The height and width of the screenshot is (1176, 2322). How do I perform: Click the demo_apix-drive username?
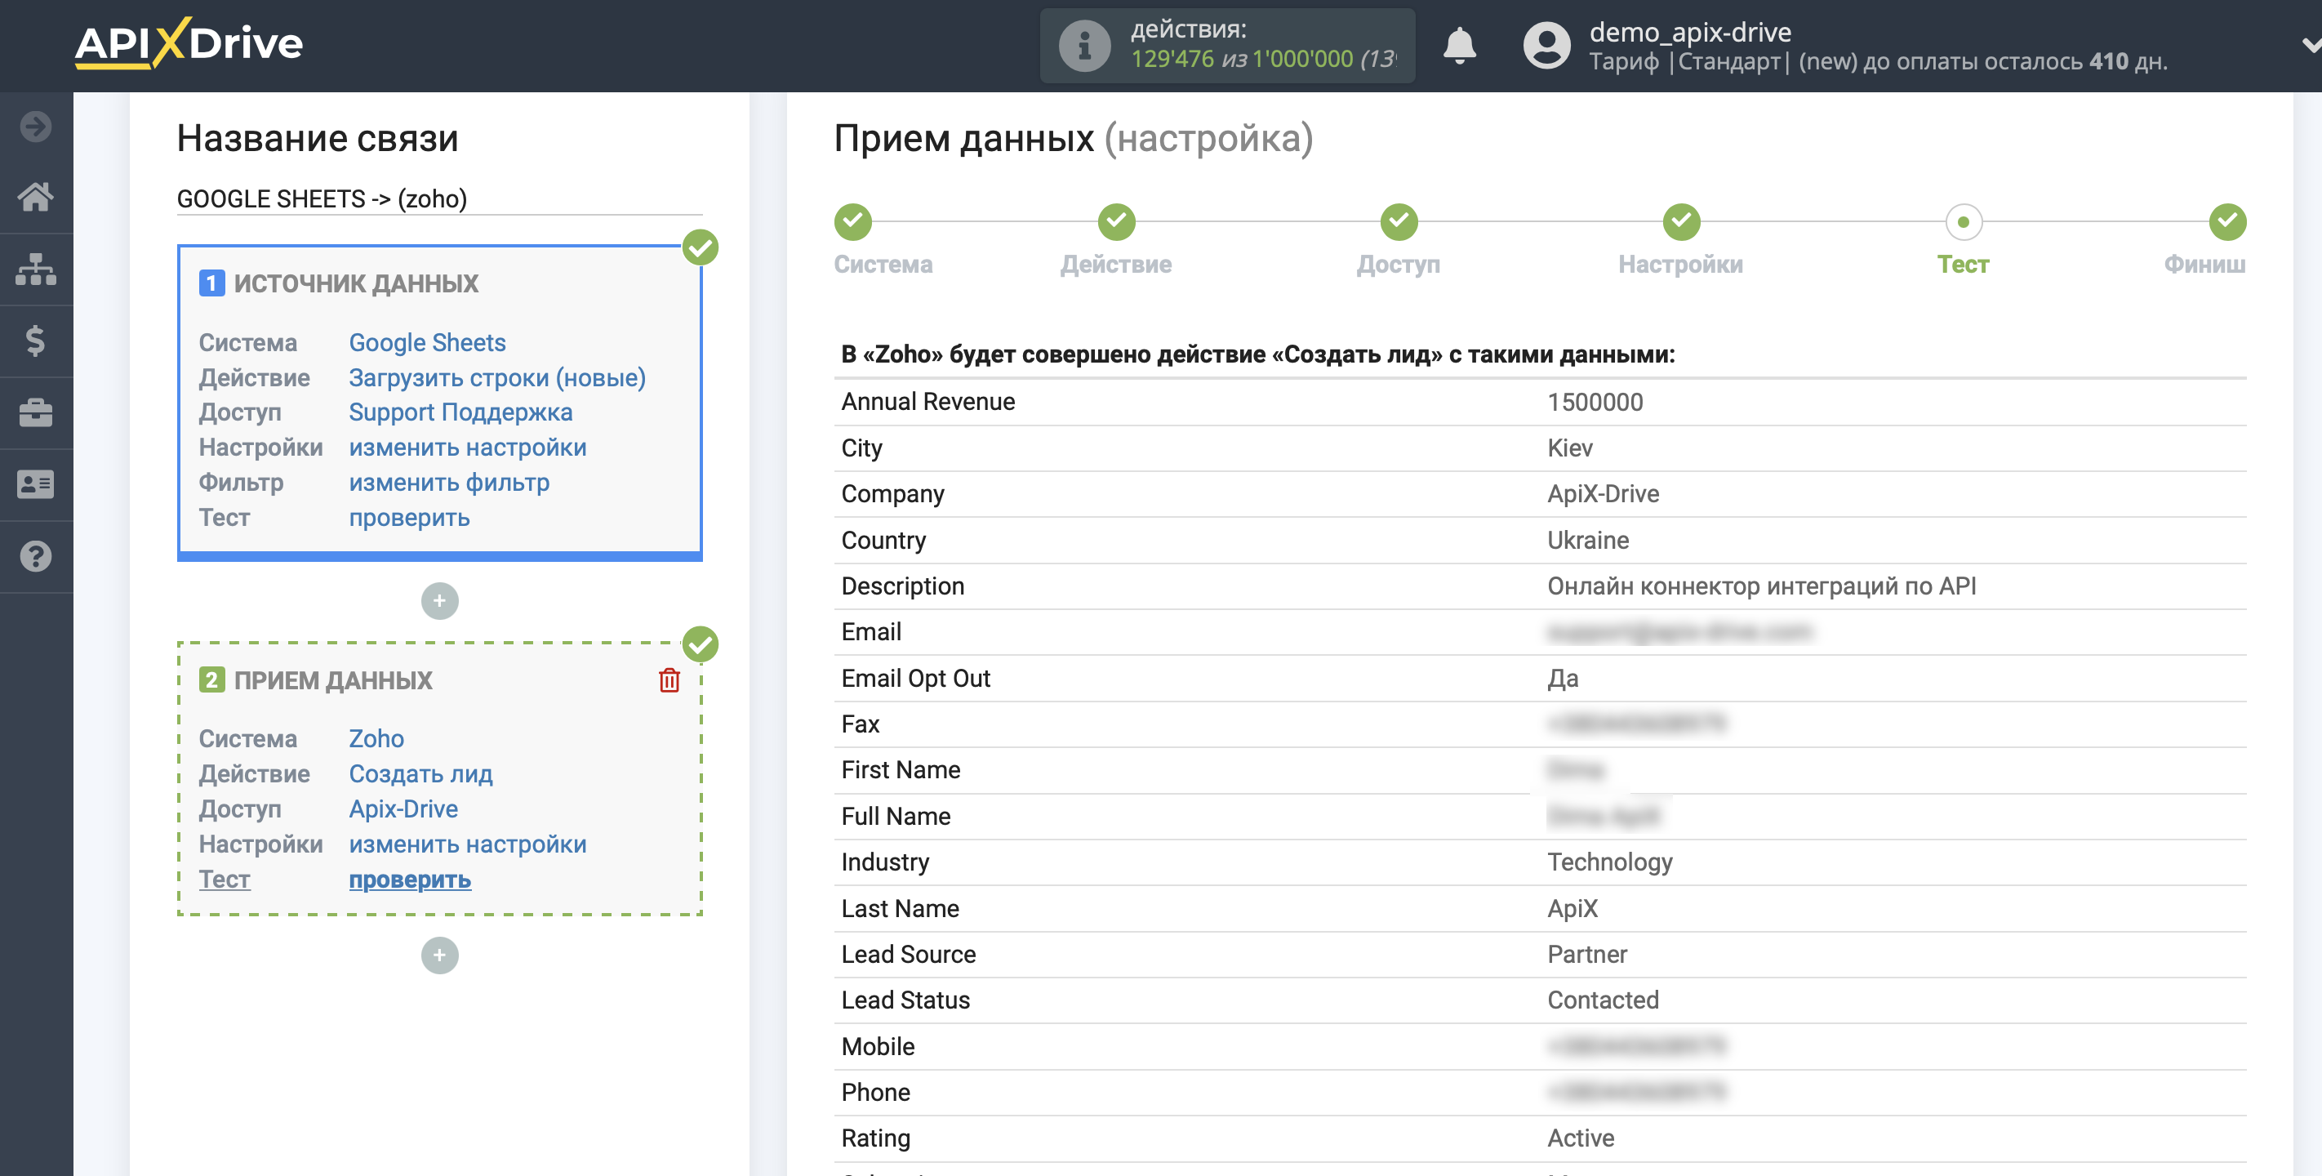[x=1690, y=32]
